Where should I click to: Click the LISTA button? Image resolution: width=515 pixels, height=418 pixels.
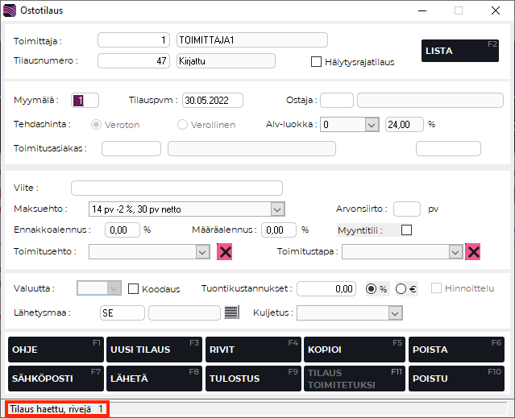click(x=462, y=51)
